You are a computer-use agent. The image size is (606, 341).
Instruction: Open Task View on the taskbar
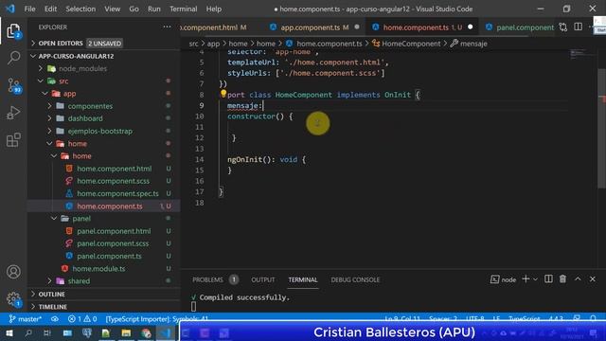[x=47, y=332]
